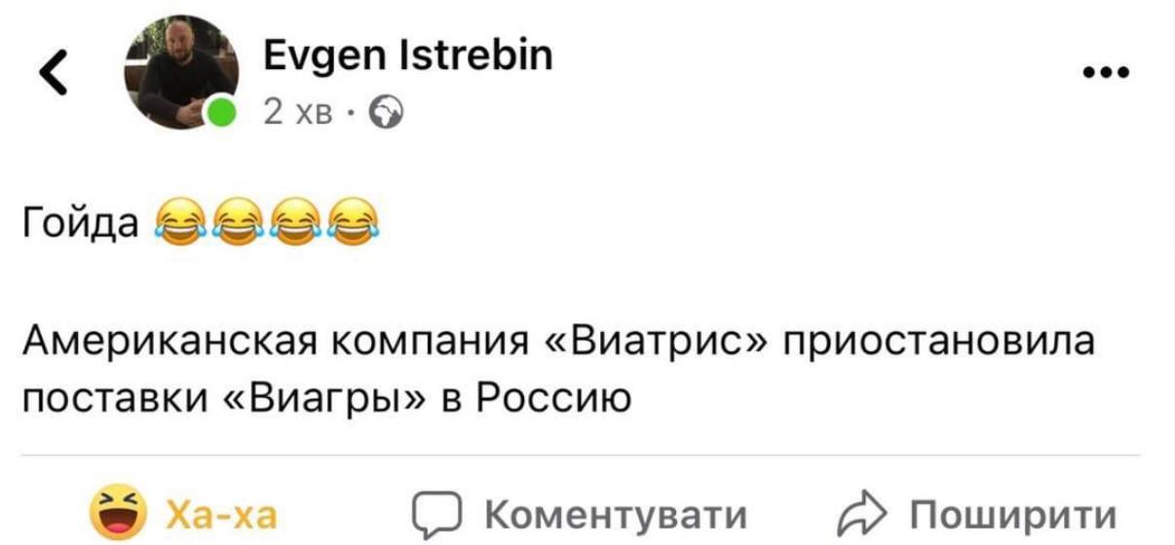This screenshot has height=545, width=1175.
Task: Click the comment speech bubble icon
Action: [434, 514]
